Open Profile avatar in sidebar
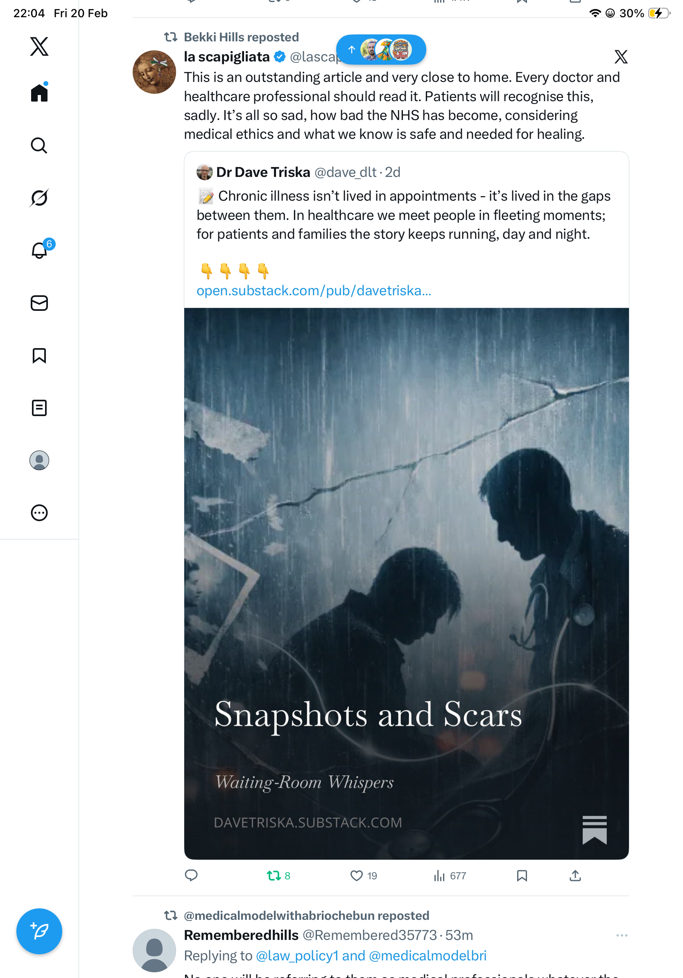Screen dimensions: 683x978 click(x=39, y=460)
